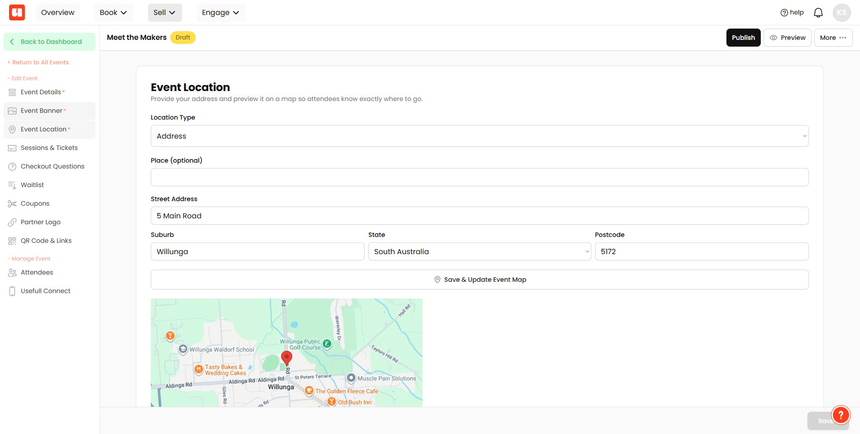The height and width of the screenshot is (434, 860).
Task: Click Willunga Public Golf Course map marker
Action: tap(327, 344)
